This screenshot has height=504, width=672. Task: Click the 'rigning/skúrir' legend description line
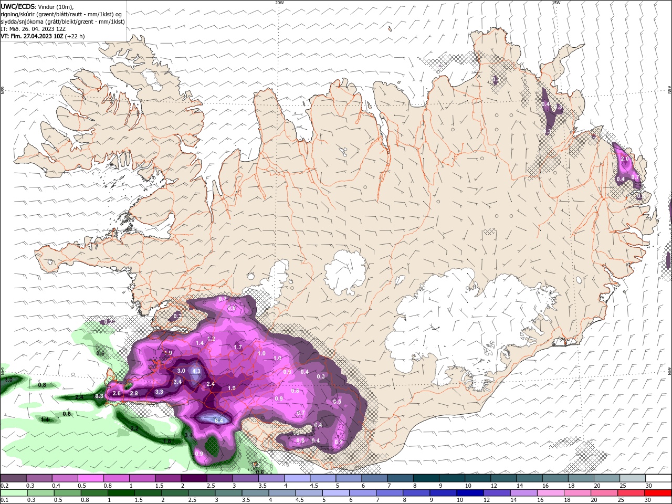pyautogui.click(x=62, y=14)
